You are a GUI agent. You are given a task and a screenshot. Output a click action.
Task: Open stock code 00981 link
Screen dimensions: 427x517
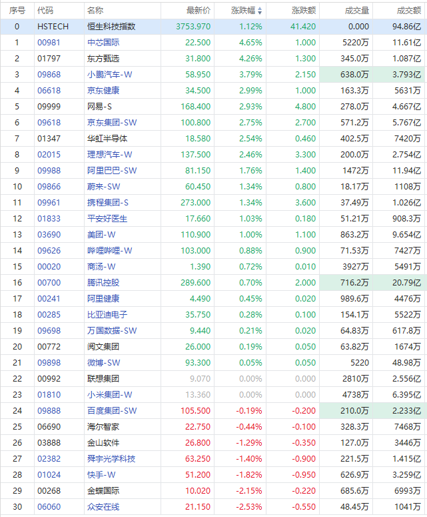click(49, 43)
